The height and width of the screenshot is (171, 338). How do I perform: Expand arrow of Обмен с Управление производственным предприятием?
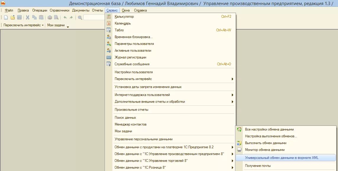[x=232, y=154]
